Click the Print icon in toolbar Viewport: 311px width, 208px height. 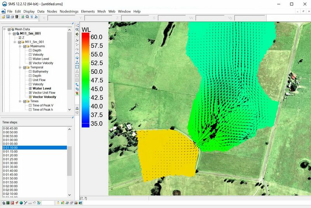[12, 17]
